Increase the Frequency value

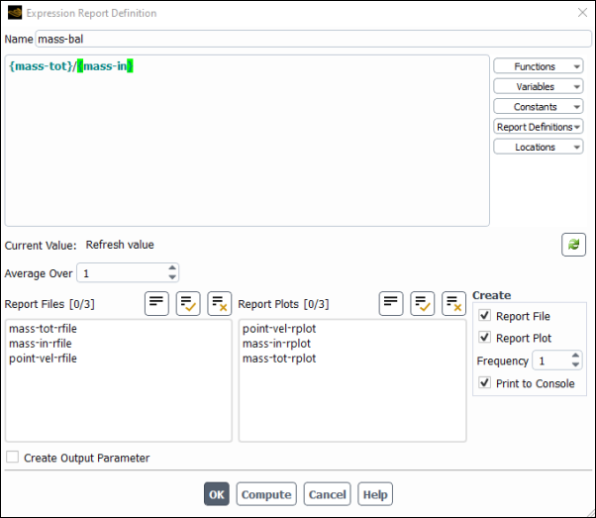pos(575,356)
